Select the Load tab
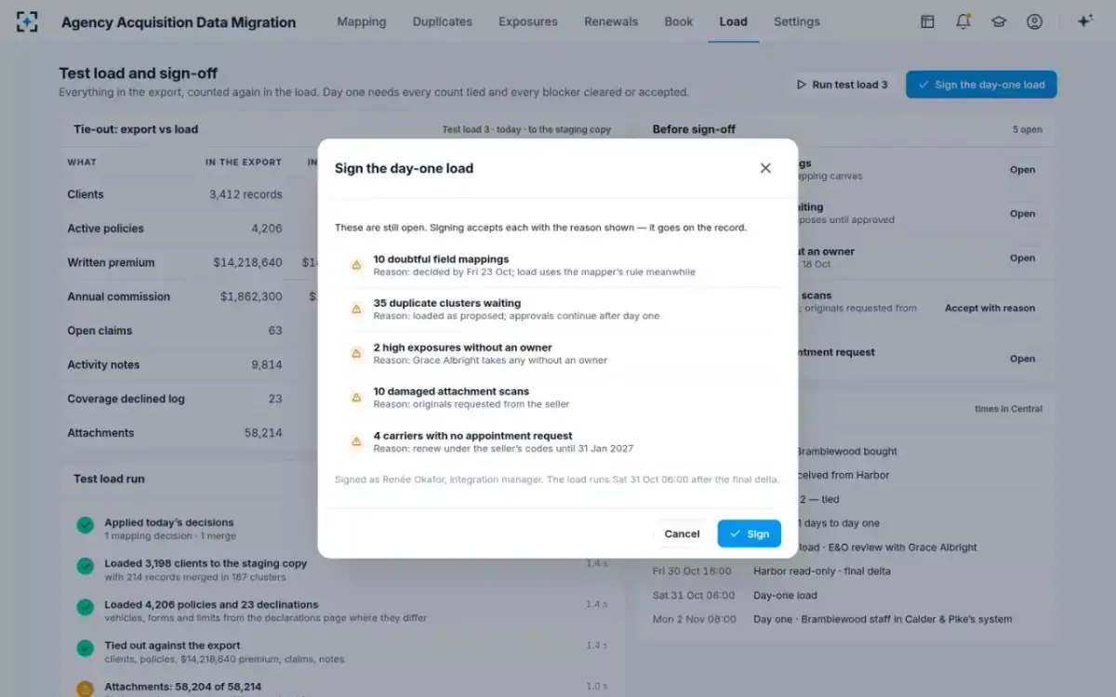This screenshot has height=697, width=1116. (x=733, y=21)
